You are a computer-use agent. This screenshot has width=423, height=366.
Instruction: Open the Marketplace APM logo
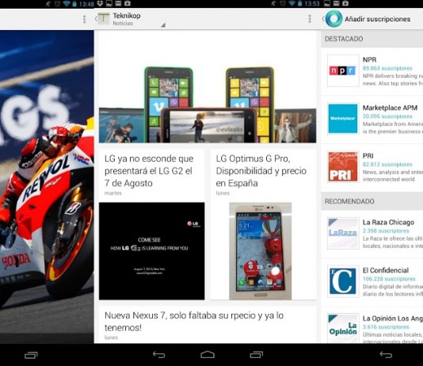(343, 119)
